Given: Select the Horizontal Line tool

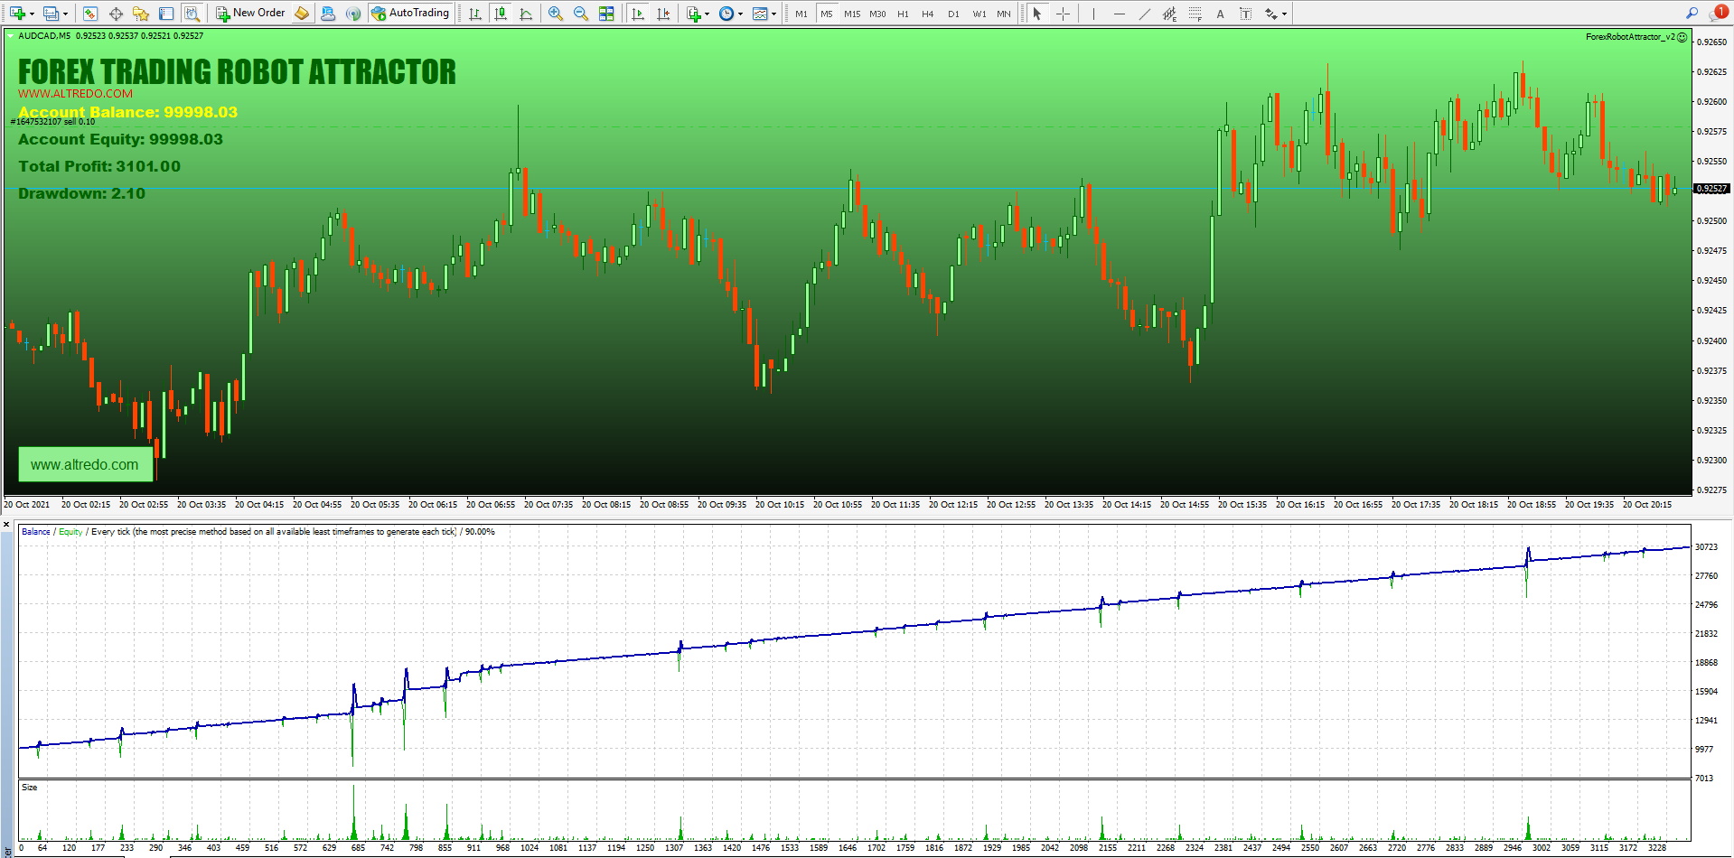Looking at the screenshot, I should (x=1120, y=14).
